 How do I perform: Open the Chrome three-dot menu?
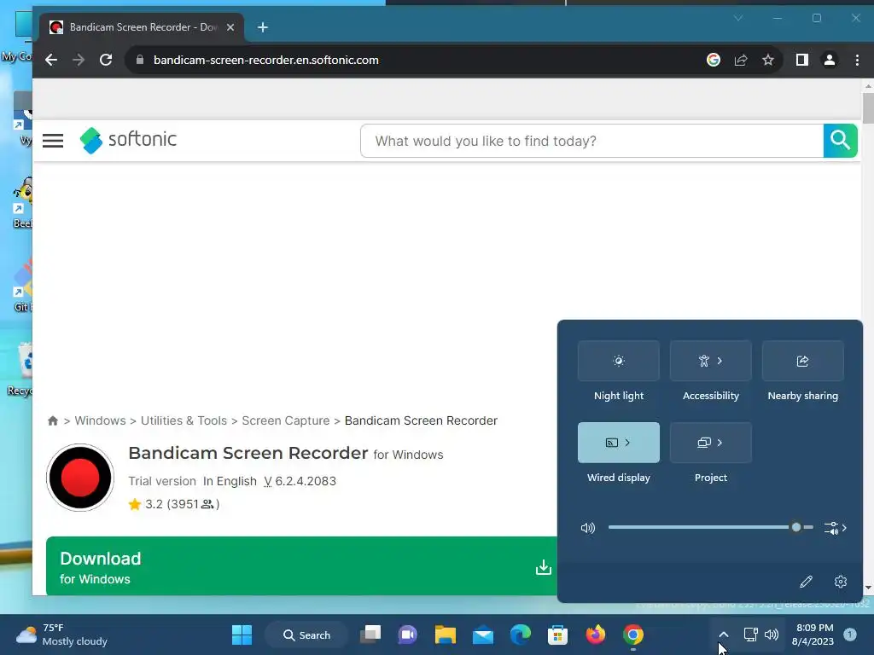pyautogui.click(x=857, y=61)
